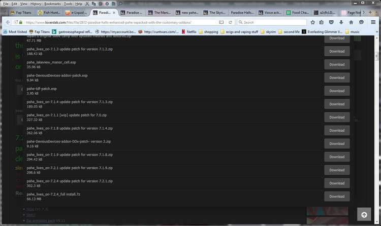Image resolution: width=381 pixels, height=226 pixels.
Task: Open the Downloads arrow panel
Action: pos(341,22)
